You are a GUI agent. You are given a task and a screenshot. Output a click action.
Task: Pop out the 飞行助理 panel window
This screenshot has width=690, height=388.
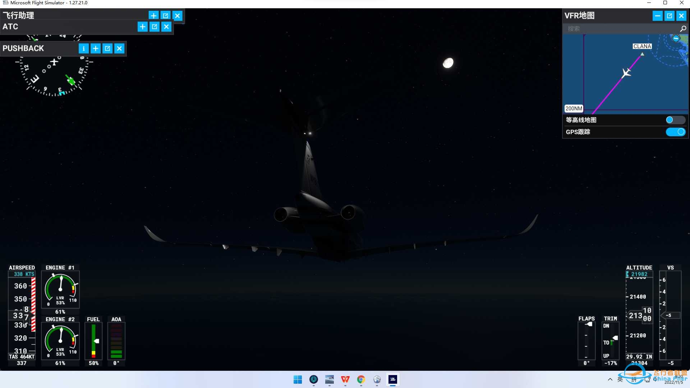(x=165, y=15)
